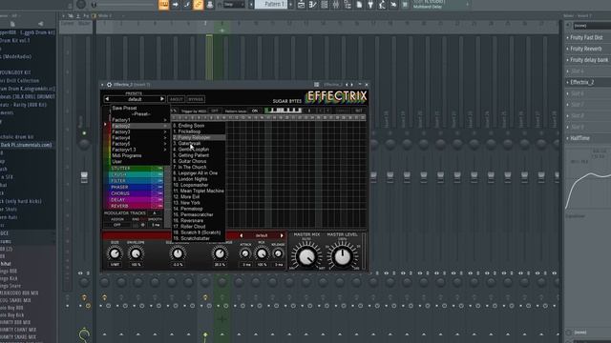Open the Effectrix plugin options gear
This screenshot has height=343, width=611.
point(109,85)
